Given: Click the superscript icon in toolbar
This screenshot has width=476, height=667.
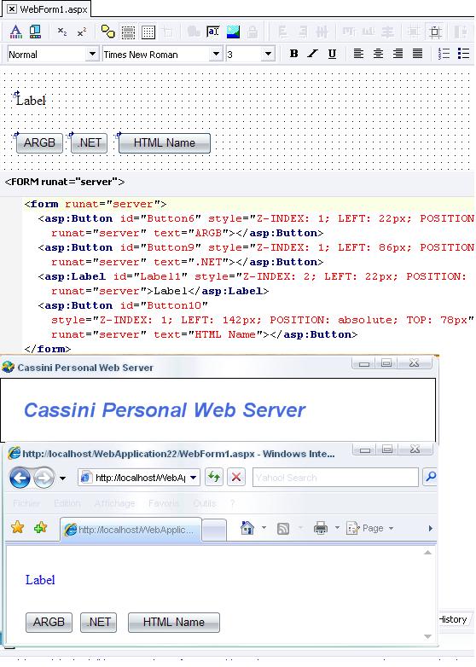Looking at the screenshot, I should [81, 32].
